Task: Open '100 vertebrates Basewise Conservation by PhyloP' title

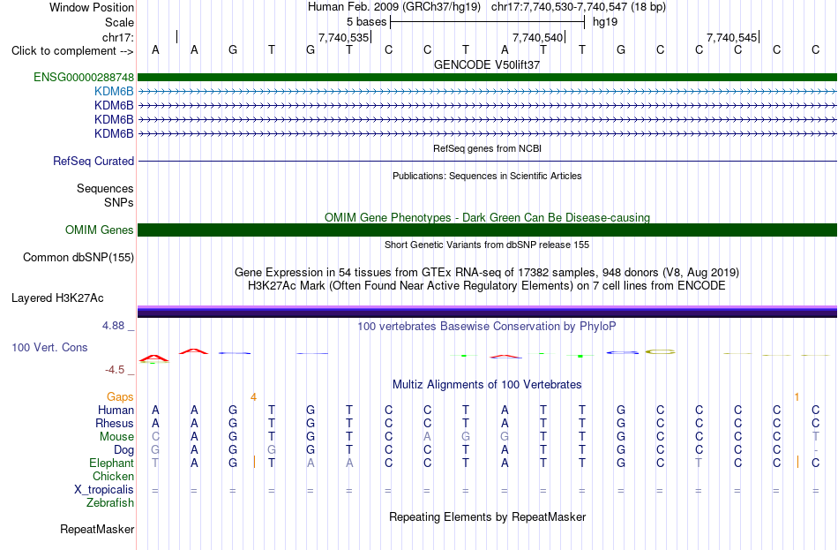Action: (487, 327)
